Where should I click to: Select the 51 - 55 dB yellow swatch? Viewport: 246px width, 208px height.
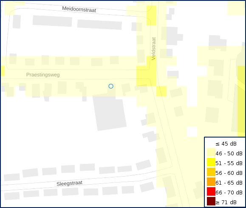pos(211,162)
